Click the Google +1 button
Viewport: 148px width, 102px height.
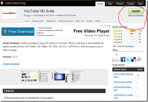click(116, 60)
